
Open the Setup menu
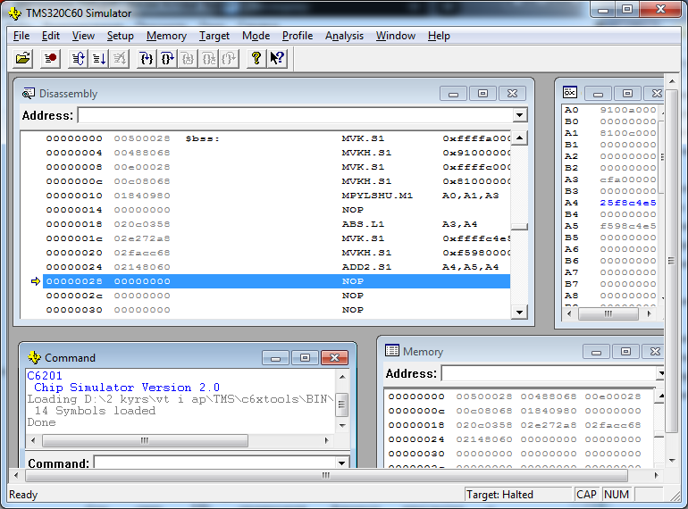tap(121, 36)
